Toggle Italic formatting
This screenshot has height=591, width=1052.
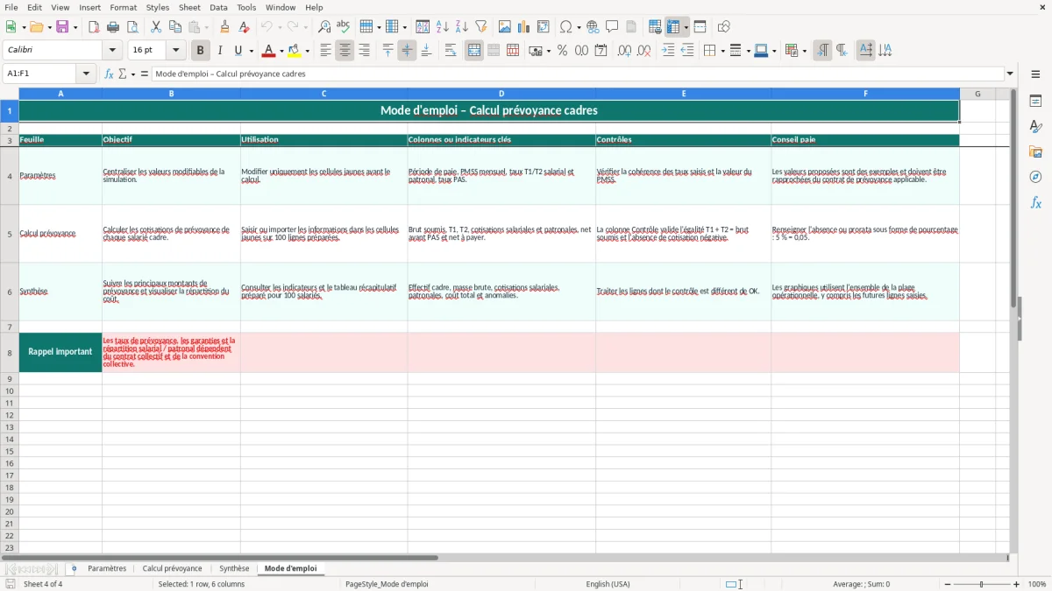[x=219, y=51]
